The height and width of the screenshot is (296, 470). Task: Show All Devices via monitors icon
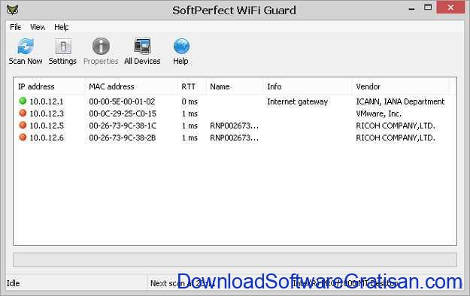[x=142, y=46]
